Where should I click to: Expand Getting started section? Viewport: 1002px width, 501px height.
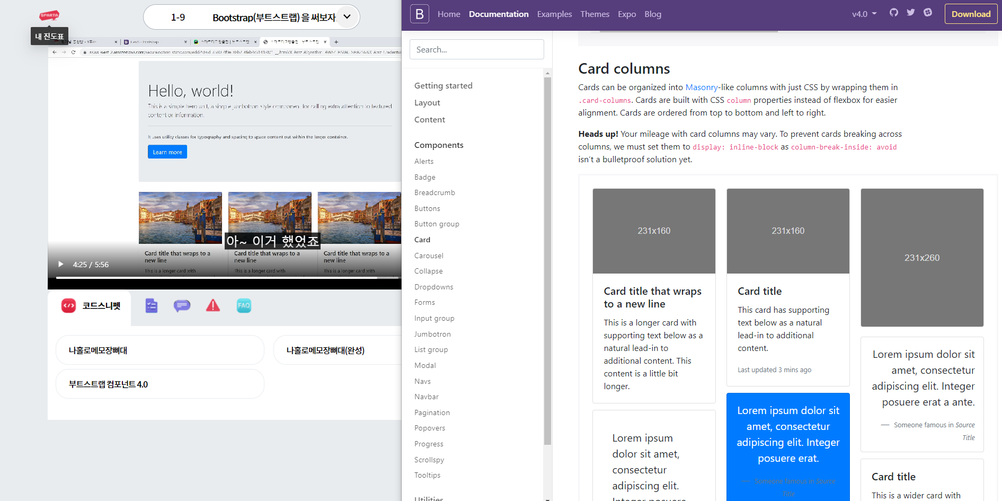click(444, 86)
